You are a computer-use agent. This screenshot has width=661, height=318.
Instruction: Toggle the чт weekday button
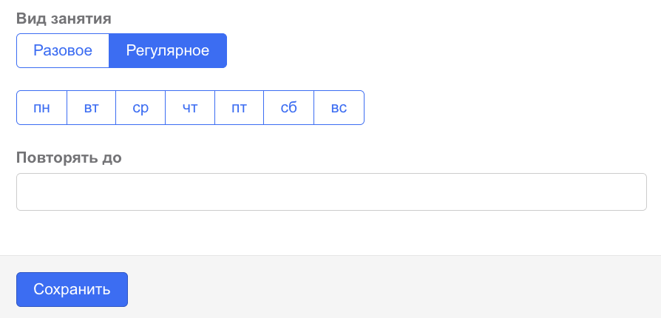(190, 108)
